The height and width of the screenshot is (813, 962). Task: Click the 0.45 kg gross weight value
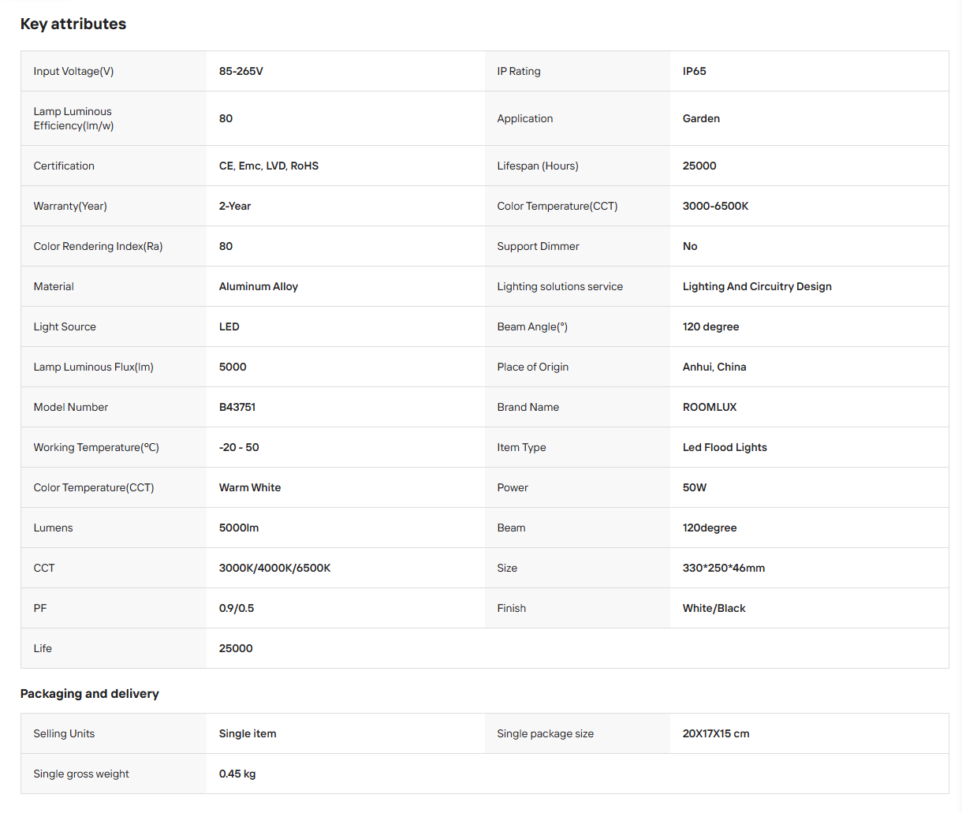(x=237, y=774)
